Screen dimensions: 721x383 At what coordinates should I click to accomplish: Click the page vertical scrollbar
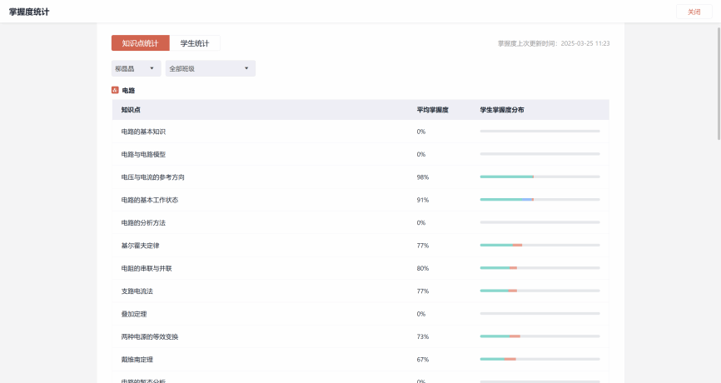[718, 83]
